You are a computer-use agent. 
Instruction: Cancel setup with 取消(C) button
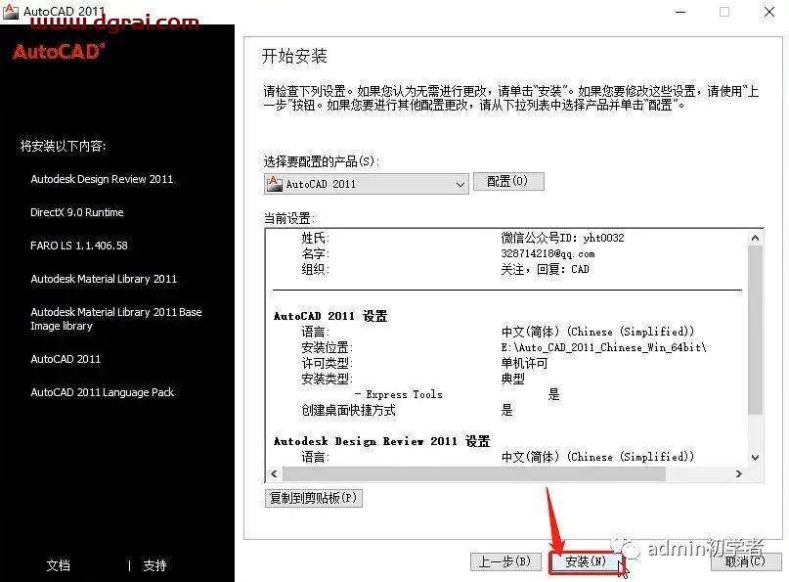tap(746, 561)
